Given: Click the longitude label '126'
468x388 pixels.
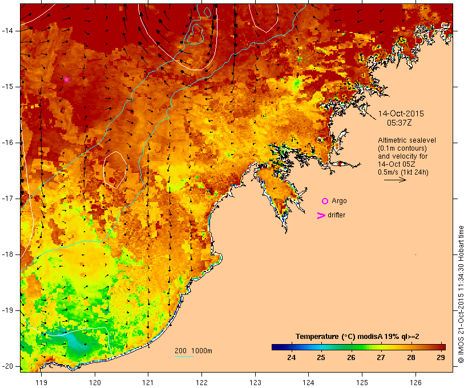Looking at the screenshot, I should (x=415, y=383).
